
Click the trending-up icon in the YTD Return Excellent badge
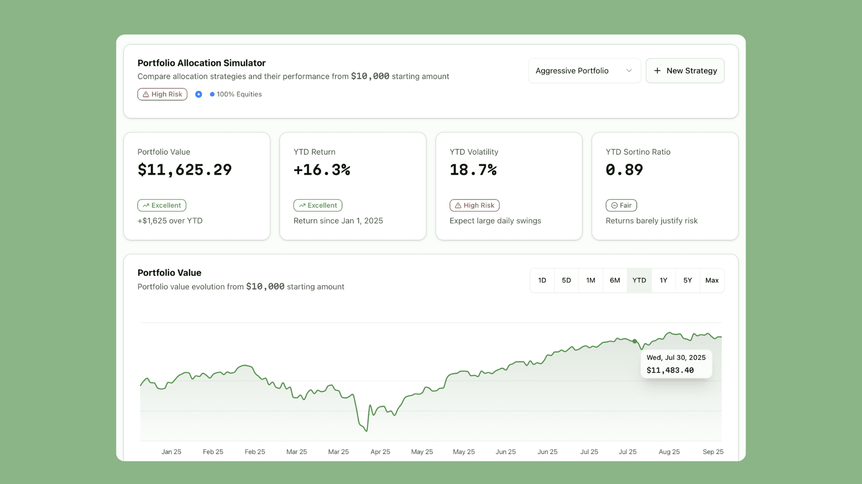[x=302, y=205]
